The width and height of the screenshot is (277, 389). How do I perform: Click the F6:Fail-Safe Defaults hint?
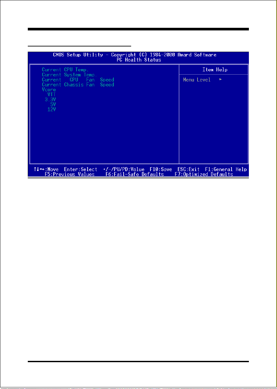[135, 174]
